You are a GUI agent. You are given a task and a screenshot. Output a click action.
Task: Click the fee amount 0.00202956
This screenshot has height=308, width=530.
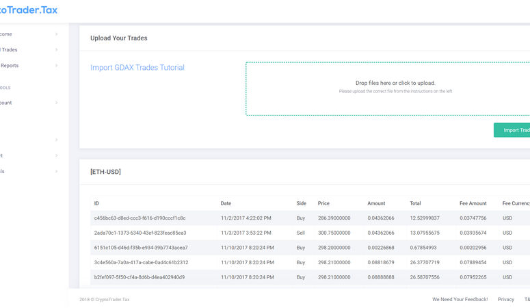pyautogui.click(x=473, y=248)
